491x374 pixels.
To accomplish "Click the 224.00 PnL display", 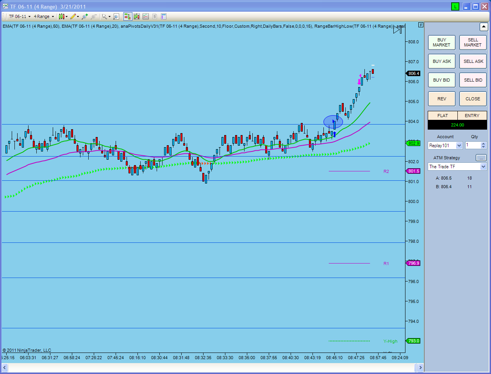I will tap(457, 125).
